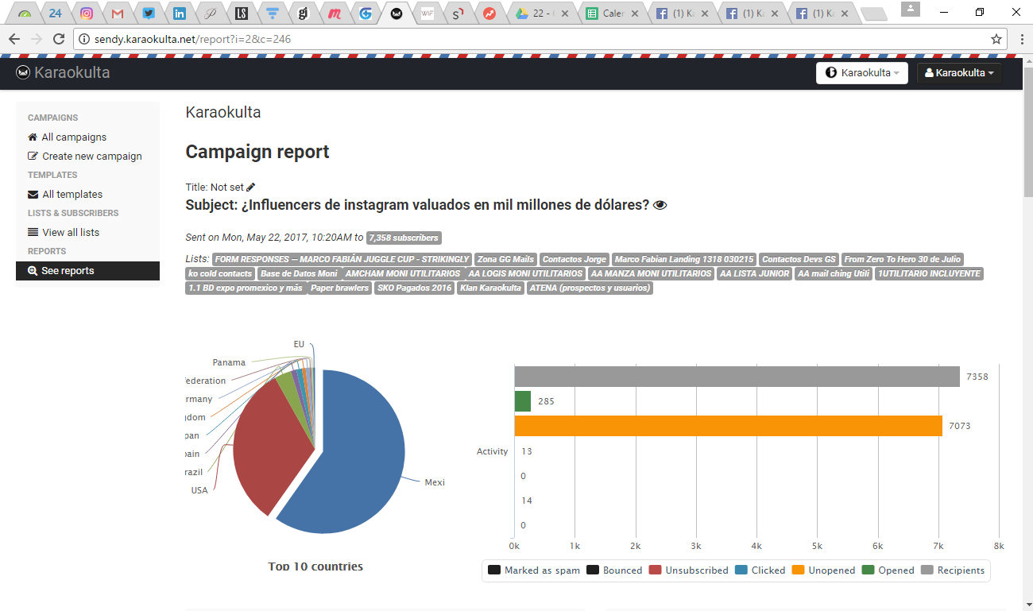Screen dimensions: 1033x611
Task: Go to View all lists
Action: (x=70, y=232)
